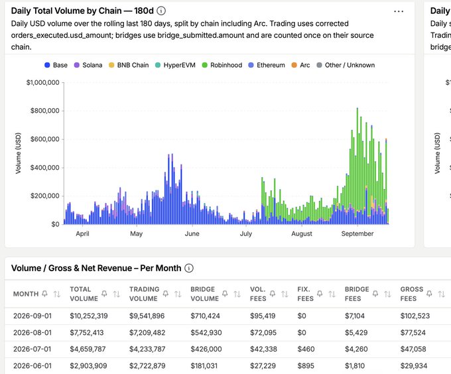Click gross fees value $102,523
Image resolution: width=451 pixels, height=374 pixels.
coord(415,316)
